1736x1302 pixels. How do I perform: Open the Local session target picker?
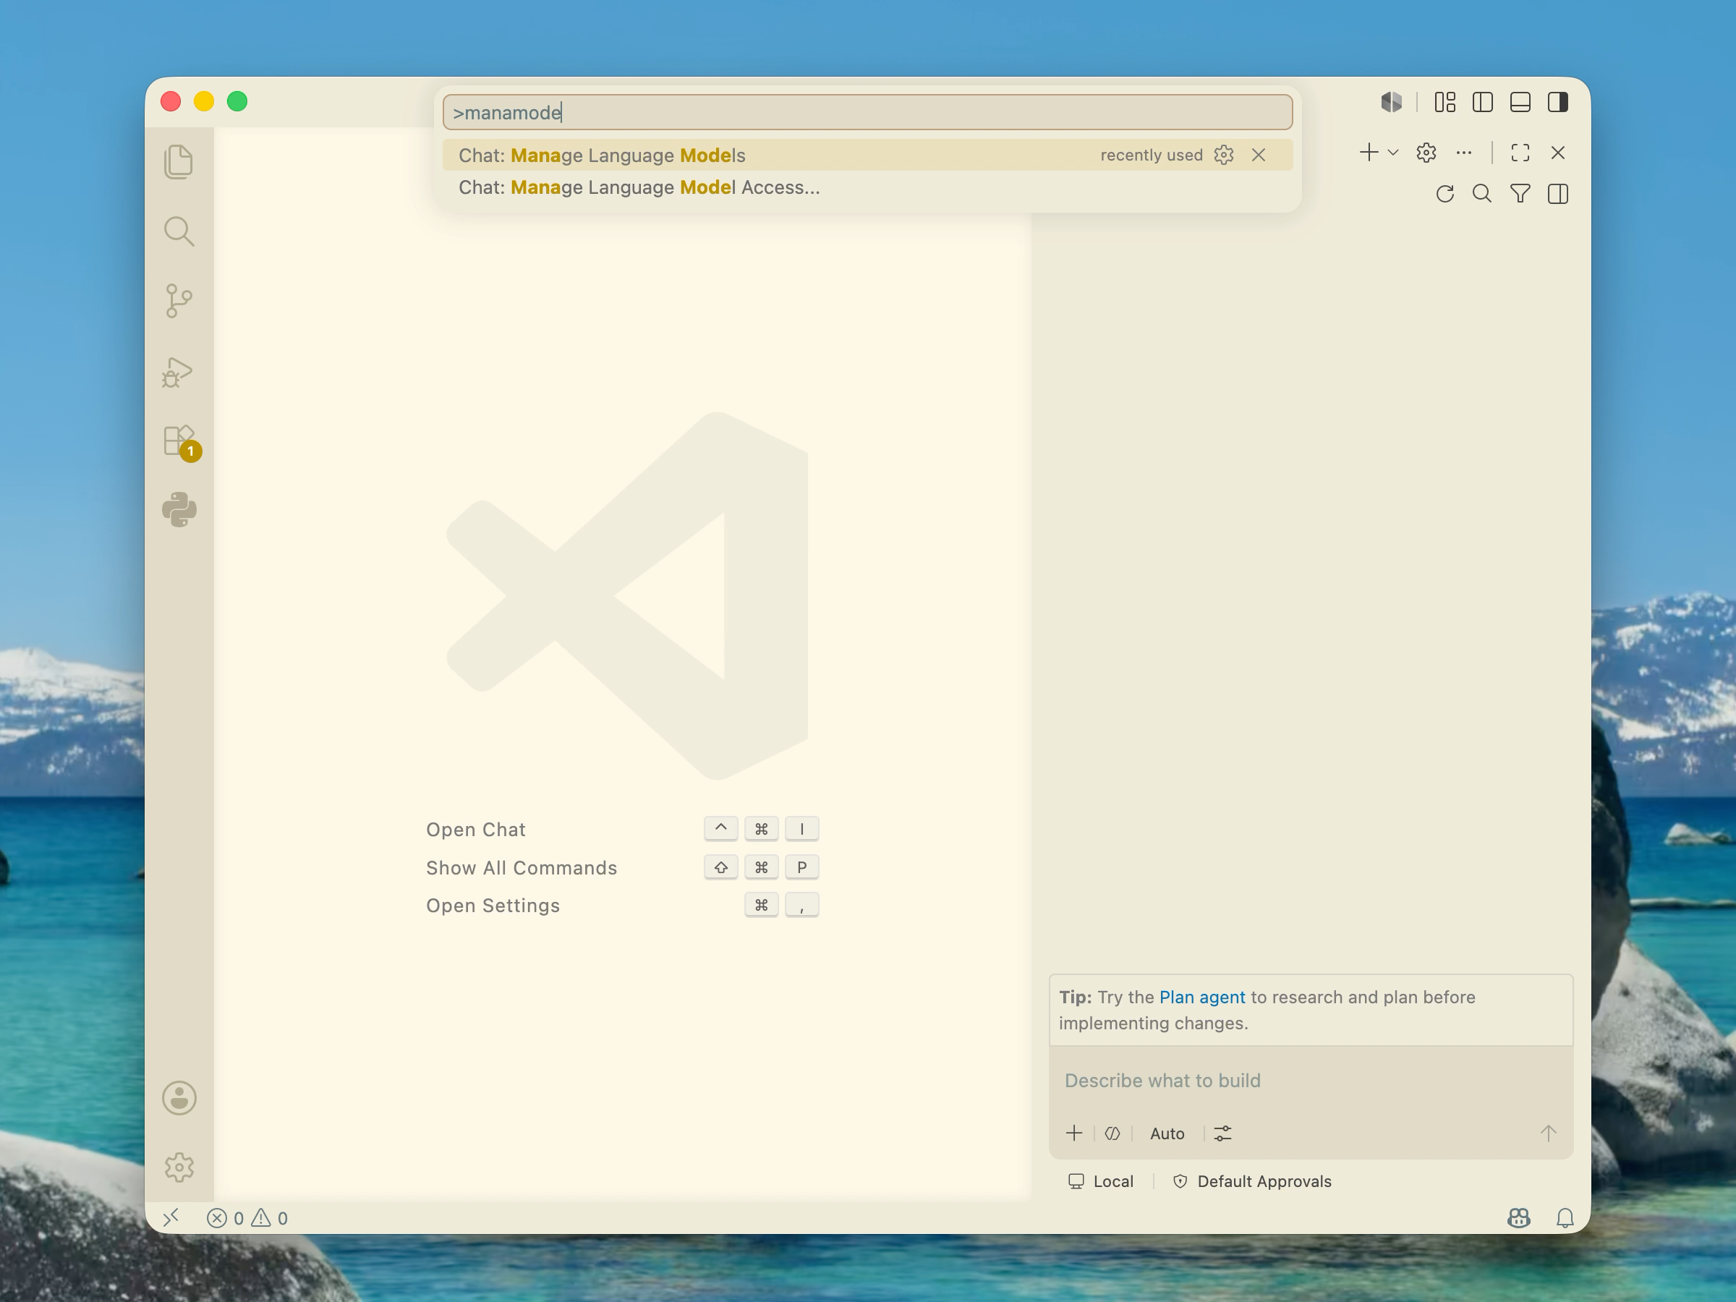1100,1181
